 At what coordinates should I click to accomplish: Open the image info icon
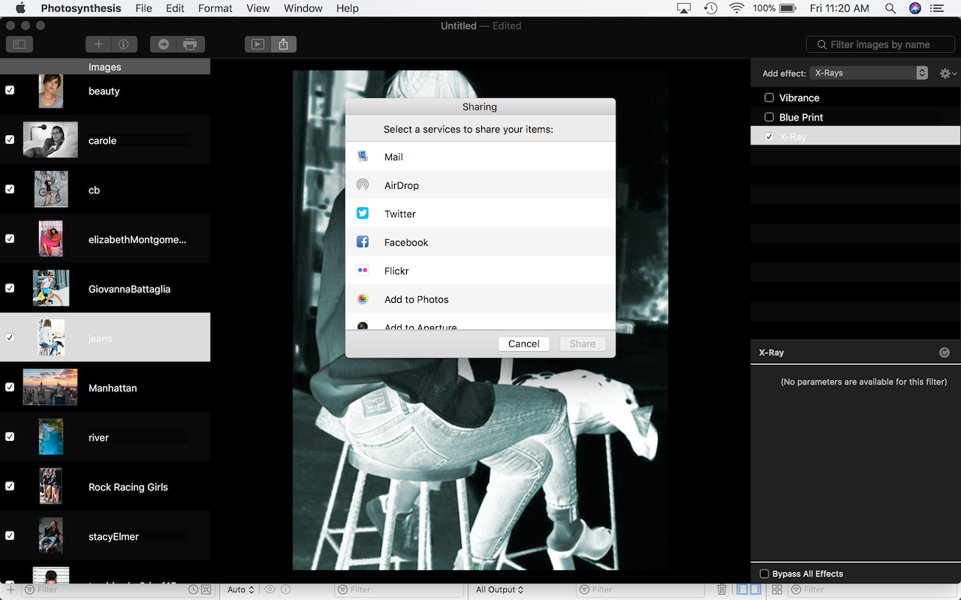124,44
